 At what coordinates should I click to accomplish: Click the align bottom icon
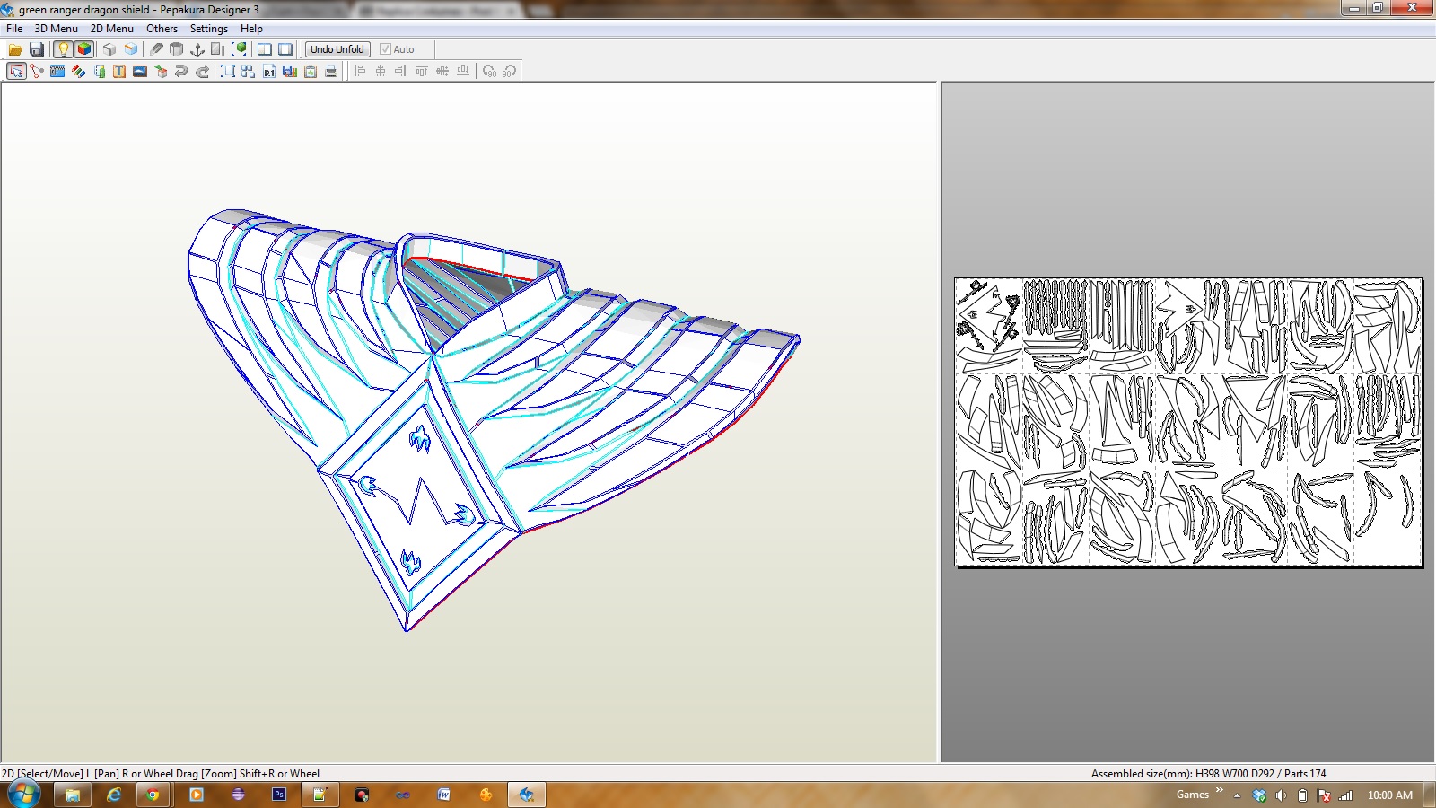(463, 71)
